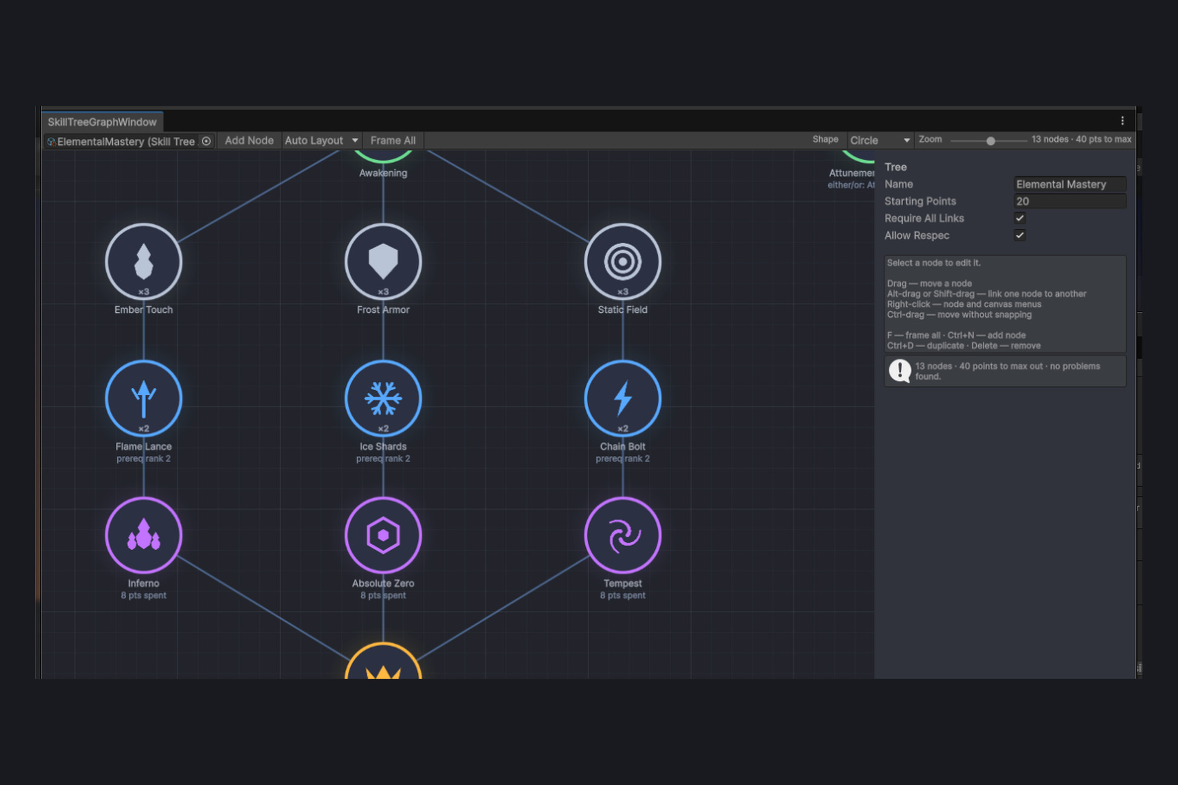Image resolution: width=1178 pixels, height=785 pixels.
Task: Open the window kebab options menu
Action: pyautogui.click(x=1122, y=121)
